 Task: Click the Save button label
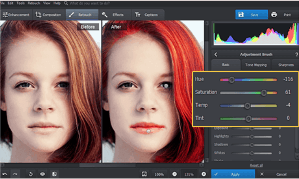click(254, 15)
